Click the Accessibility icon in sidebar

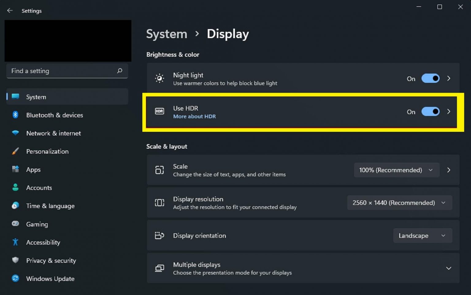(x=15, y=242)
